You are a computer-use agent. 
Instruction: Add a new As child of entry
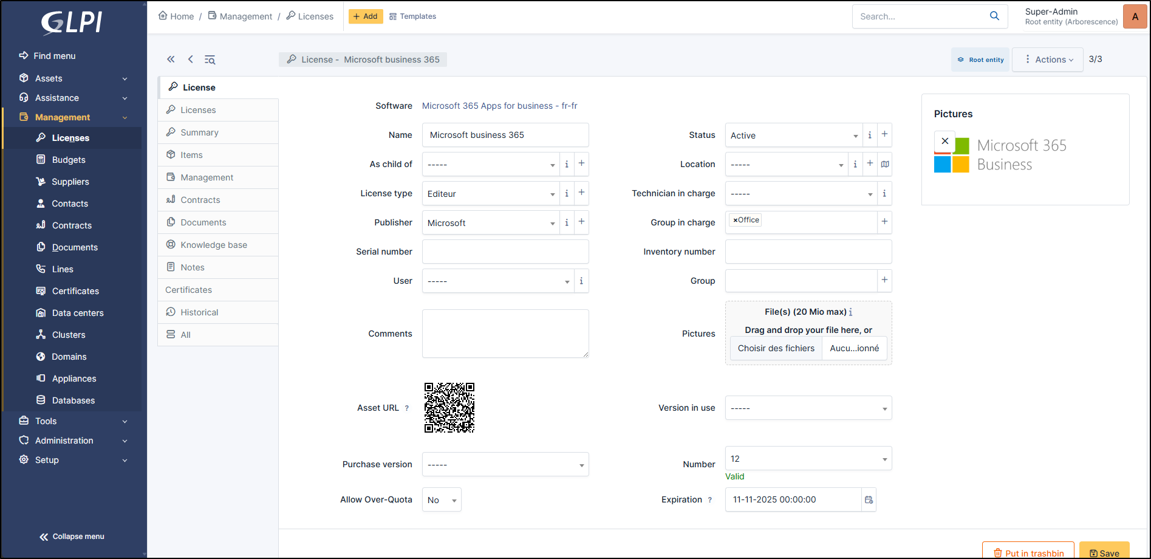coord(581,163)
